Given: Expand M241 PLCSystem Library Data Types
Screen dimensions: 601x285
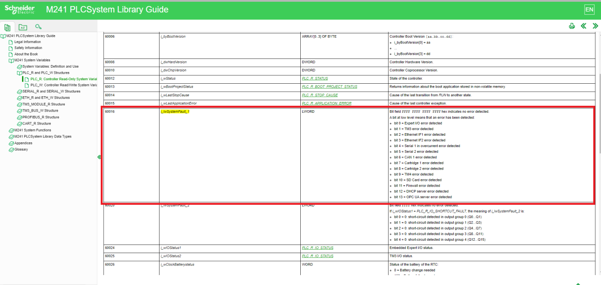Looking at the screenshot, I should tap(11, 137).
